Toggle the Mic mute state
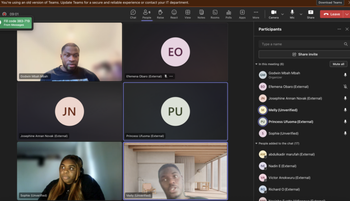 point(292,14)
